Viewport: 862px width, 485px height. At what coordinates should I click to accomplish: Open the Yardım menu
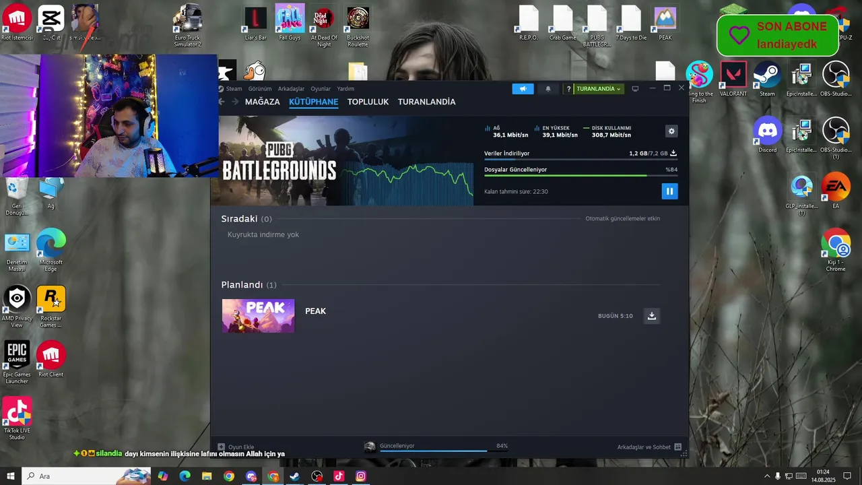click(345, 89)
